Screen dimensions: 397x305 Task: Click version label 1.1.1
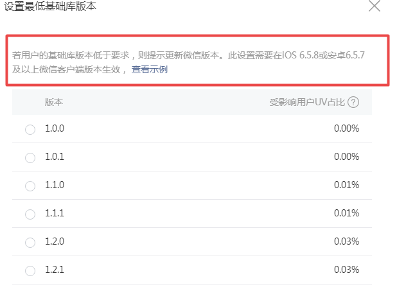click(x=55, y=213)
